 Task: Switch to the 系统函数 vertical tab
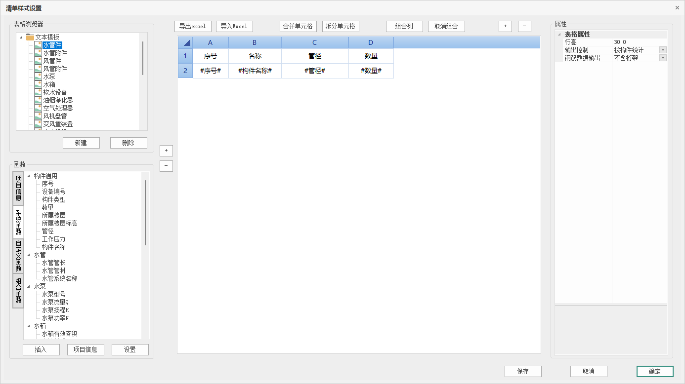(x=18, y=222)
